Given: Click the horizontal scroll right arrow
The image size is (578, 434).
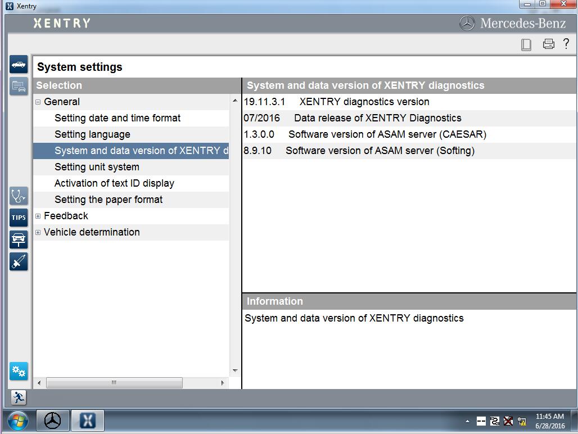Looking at the screenshot, I should [222, 383].
